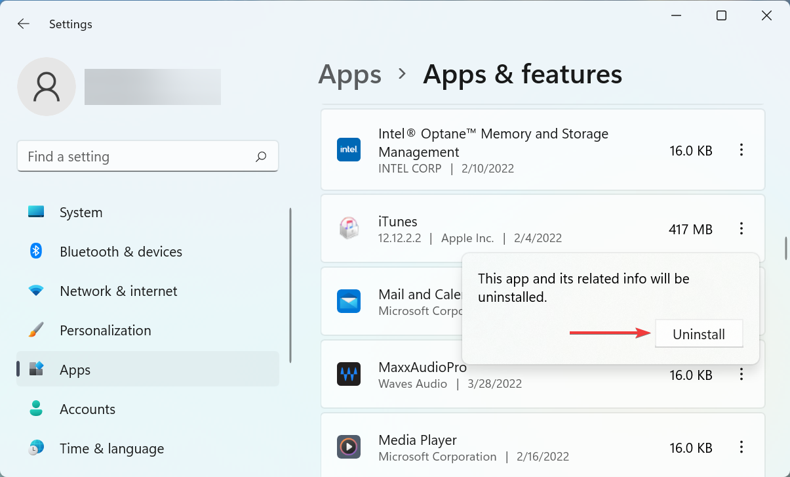Confirm uninstall of Mail and Calendar

[698, 333]
